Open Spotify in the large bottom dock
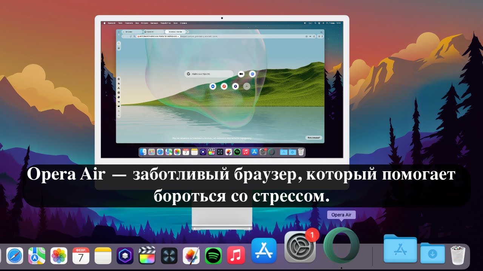Viewport: 483px width, 271px height. coord(214,256)
